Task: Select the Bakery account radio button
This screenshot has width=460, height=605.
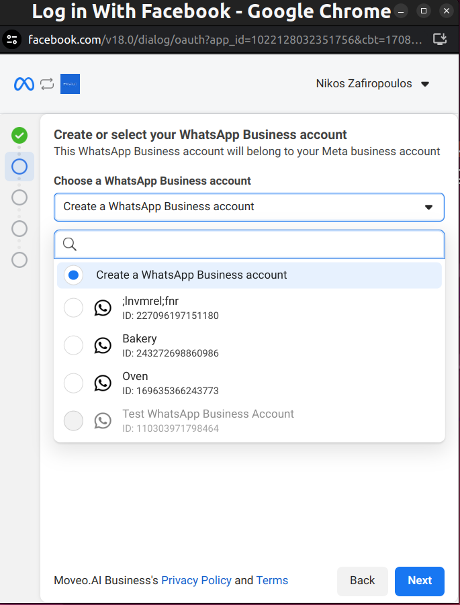Action: click(x=73, y=346)
